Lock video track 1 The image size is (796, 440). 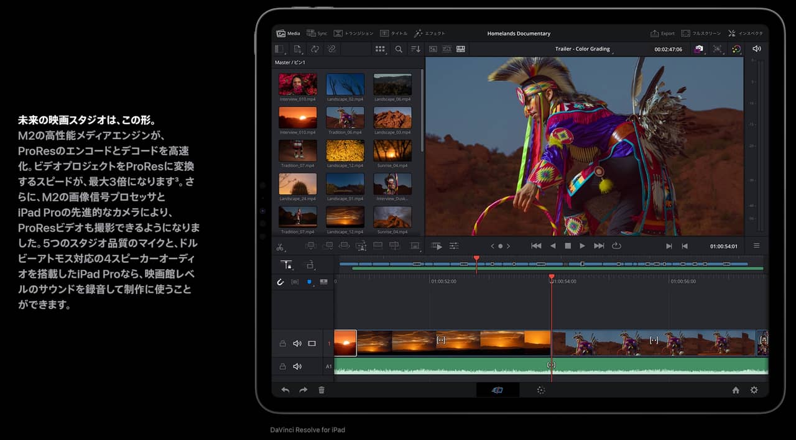282,344
